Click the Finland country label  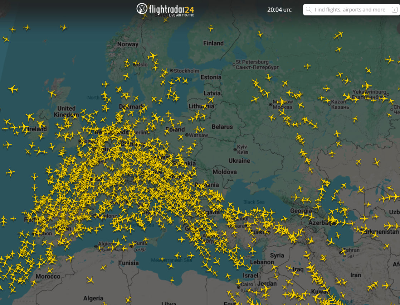(213, 43)
